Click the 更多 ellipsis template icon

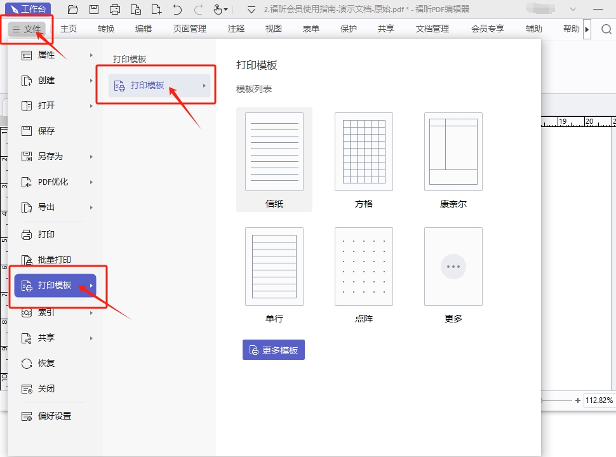tap(453, 267)
